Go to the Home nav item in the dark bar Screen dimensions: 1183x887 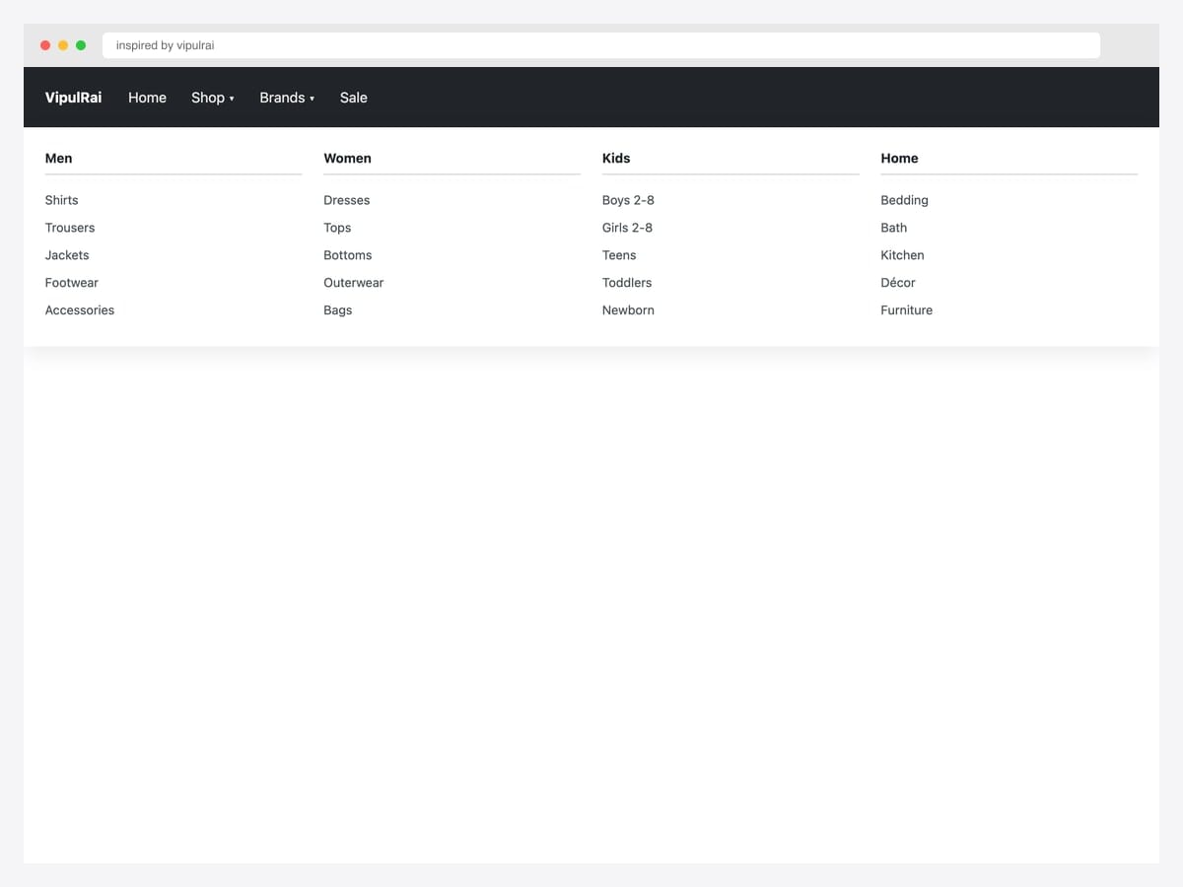[x=147, y=98]
